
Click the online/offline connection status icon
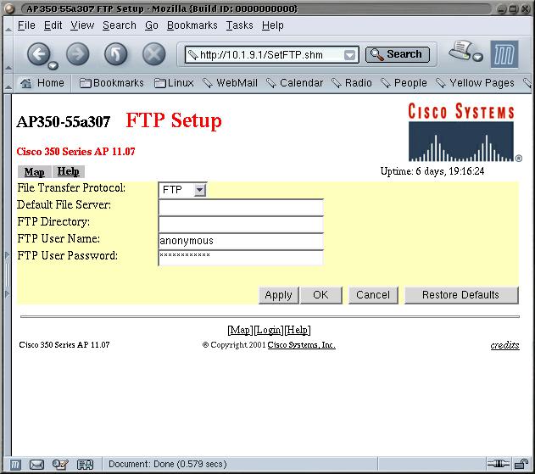[x=499, y=464]
